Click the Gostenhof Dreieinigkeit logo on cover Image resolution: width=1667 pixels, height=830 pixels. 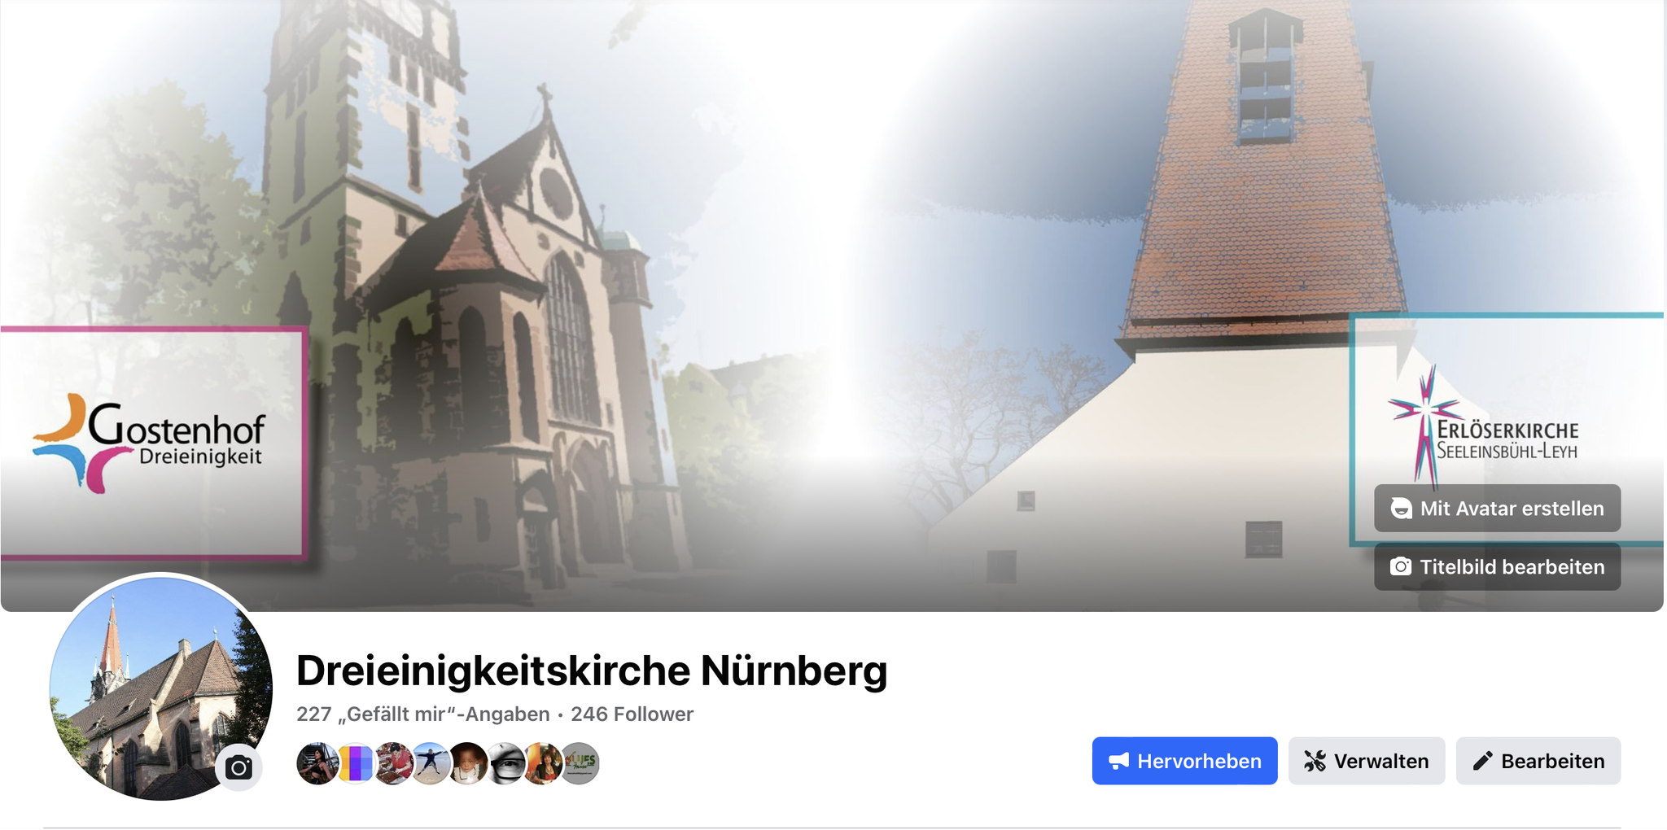[x=150, y=443]
